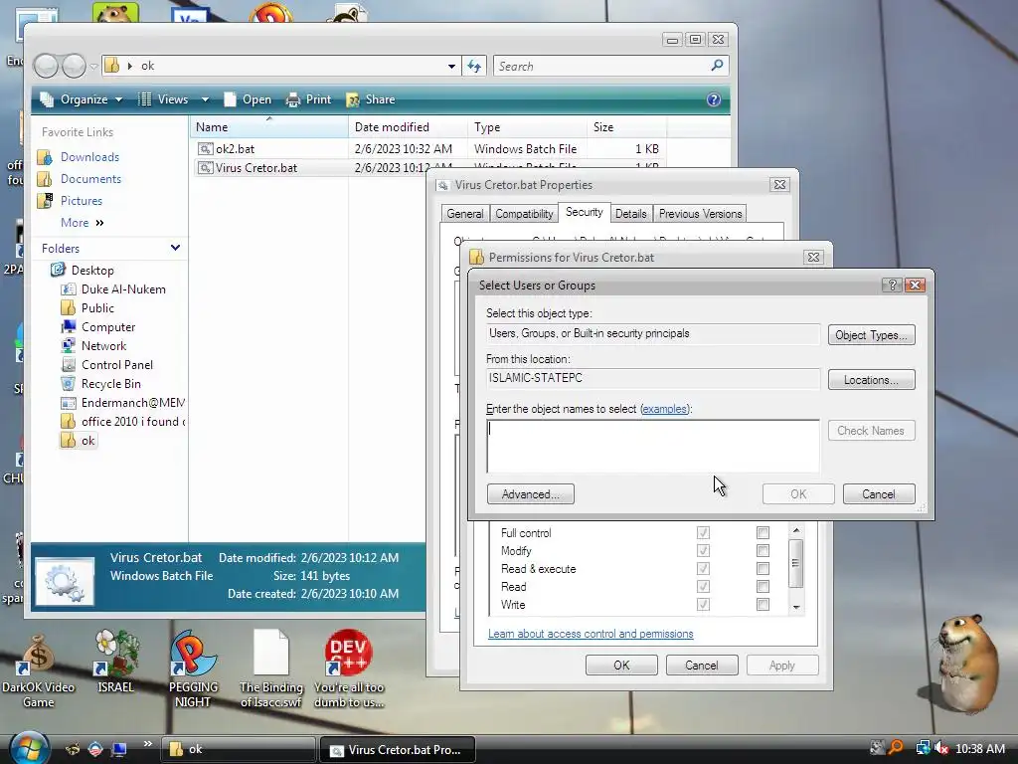Select Public folder in tree
The height and width of the screenshot is (764, 1018).
pyautogui.click(x=97, y=308)
